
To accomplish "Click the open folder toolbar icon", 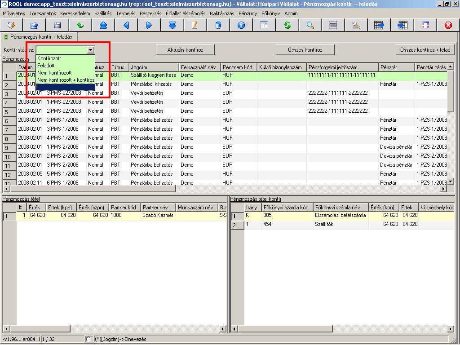I will [x=34, y=25].
